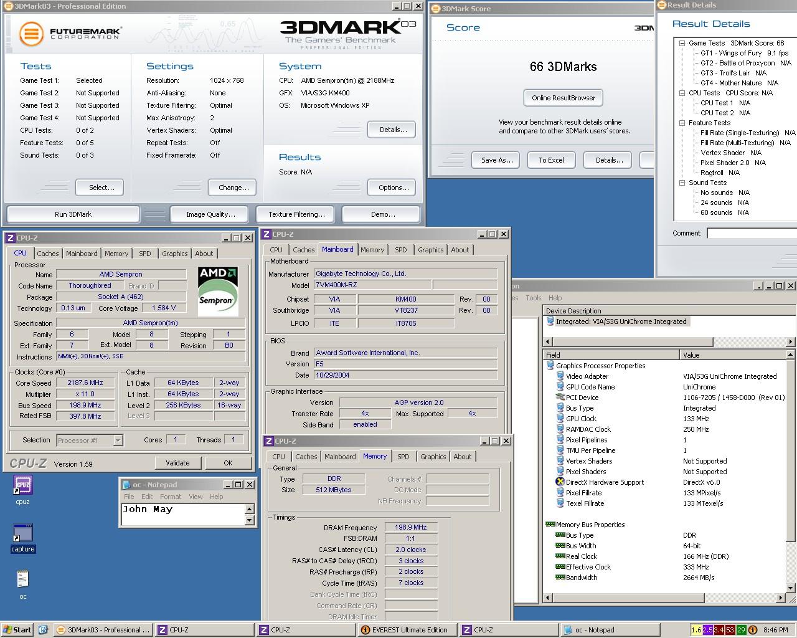Switch to EVEREST Ultimate Edition taskbar item

[407, 630]
